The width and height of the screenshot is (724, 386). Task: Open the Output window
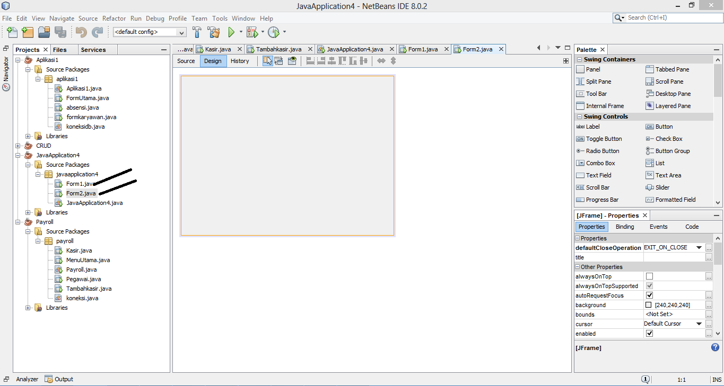pos(59,379)
